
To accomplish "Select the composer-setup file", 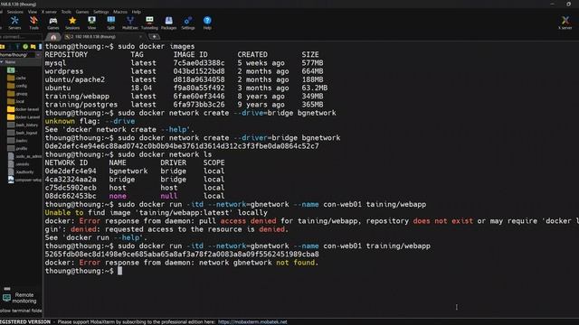I will tap(24, 180).
